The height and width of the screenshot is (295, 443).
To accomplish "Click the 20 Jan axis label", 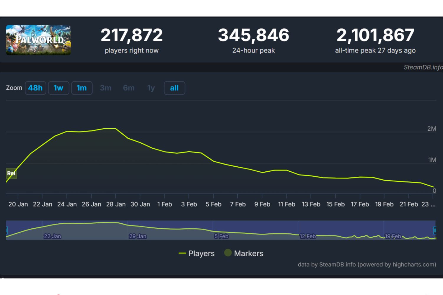I will tap(18, 204).
